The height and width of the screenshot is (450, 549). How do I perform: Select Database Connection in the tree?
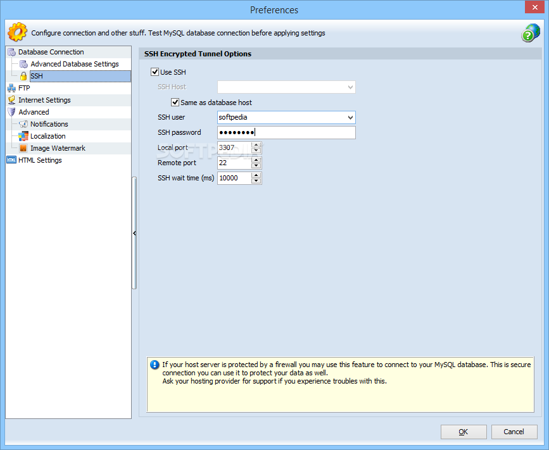pyautogui.click(x=51, y=52)
